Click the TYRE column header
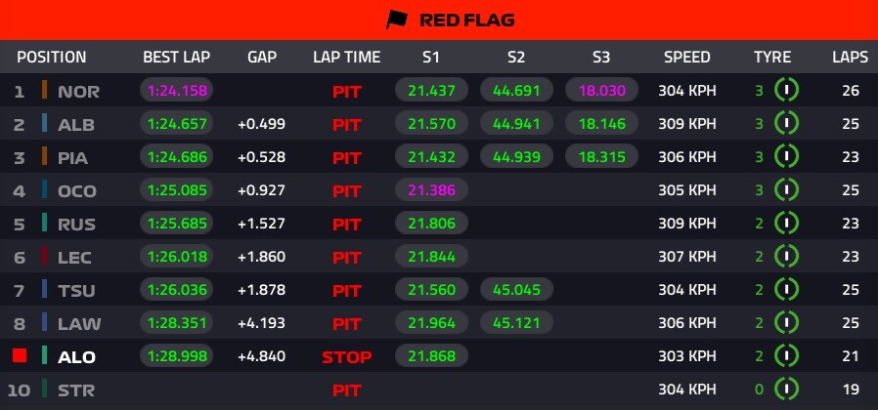Viewport: 878px width, 410px height. coord(772,57)
